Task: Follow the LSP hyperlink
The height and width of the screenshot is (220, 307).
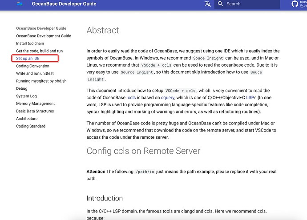Action: pyautogui.click(x=250, y=98)
